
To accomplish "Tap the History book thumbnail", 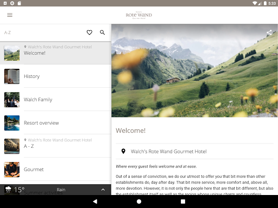I will coord(12,76).
